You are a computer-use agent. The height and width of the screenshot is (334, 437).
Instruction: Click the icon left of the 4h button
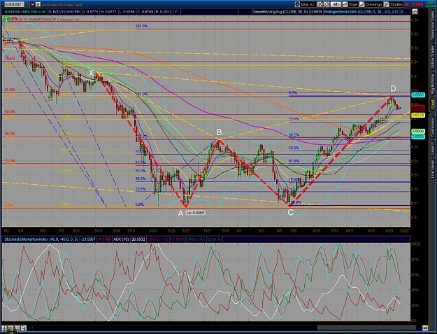point(327,4)
